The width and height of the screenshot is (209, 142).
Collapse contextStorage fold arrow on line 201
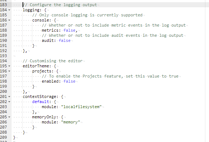pyautogui.click(x=9, y=96)
